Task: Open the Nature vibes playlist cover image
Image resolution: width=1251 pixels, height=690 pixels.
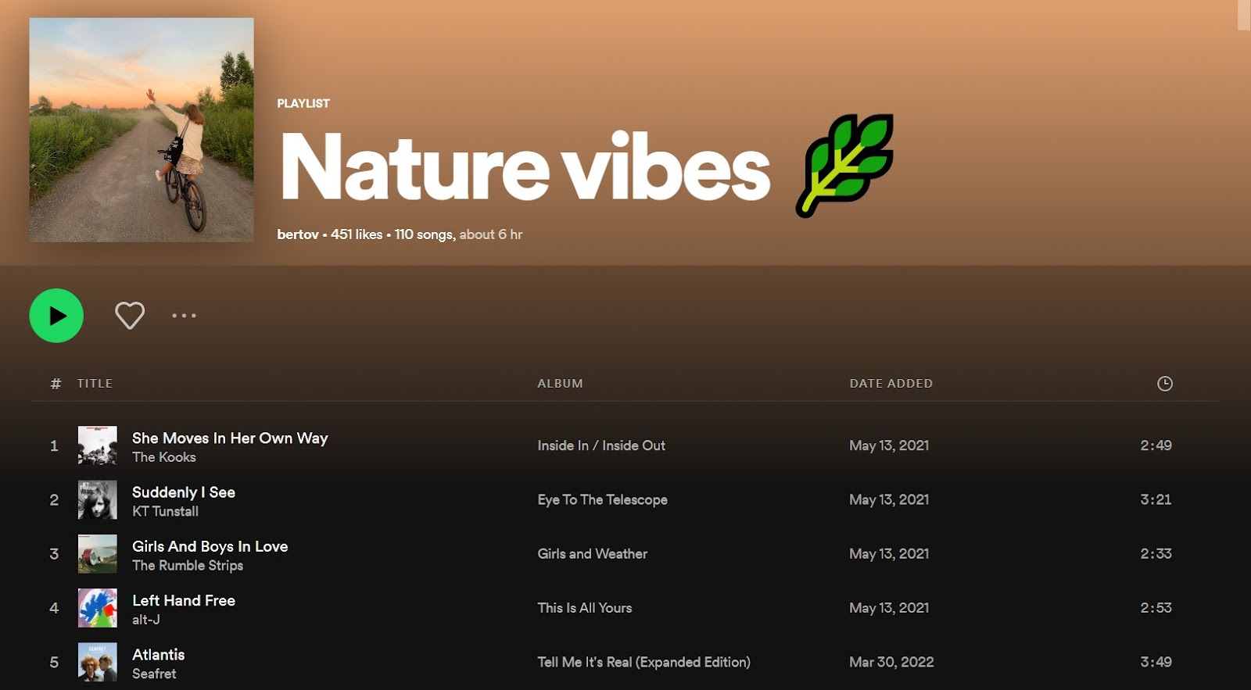Action: point(142,130)
